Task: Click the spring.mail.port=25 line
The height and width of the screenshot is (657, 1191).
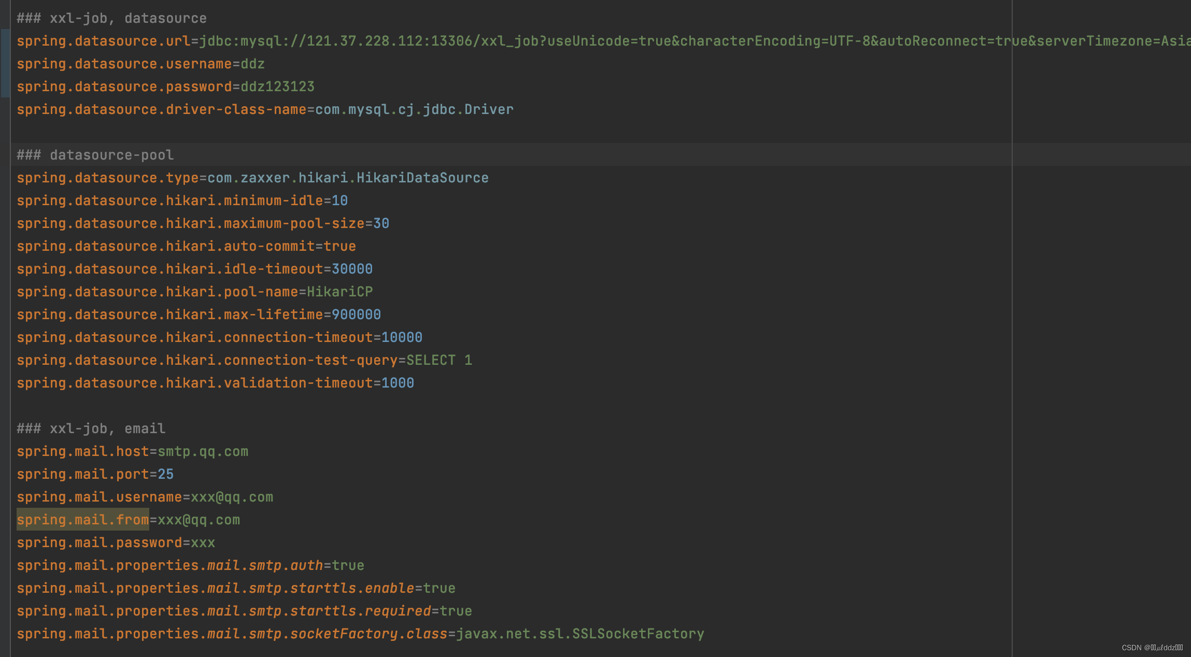Action: (95, 475)
